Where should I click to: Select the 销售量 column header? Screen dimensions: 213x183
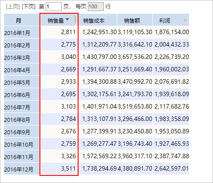[x=58, y=20]
